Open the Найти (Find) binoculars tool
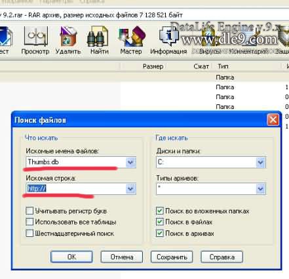The height and width of the screenshot is (279, 289). click(100, 41)
